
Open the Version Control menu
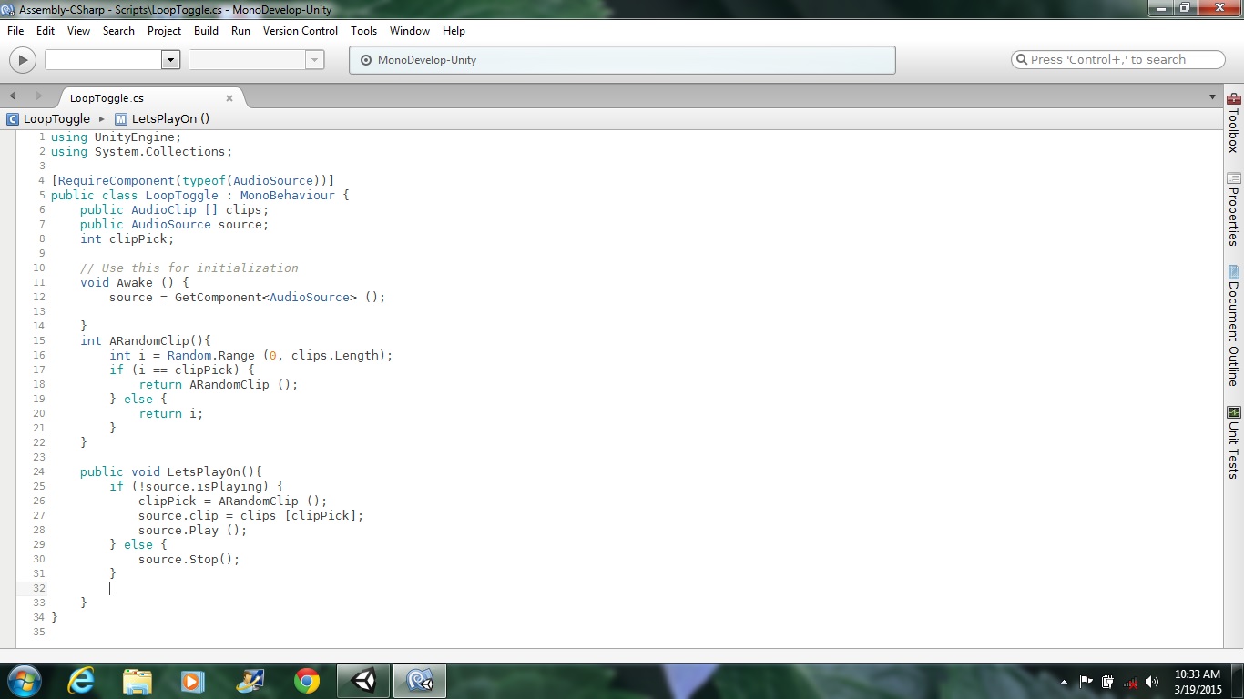tap(301, 30)
